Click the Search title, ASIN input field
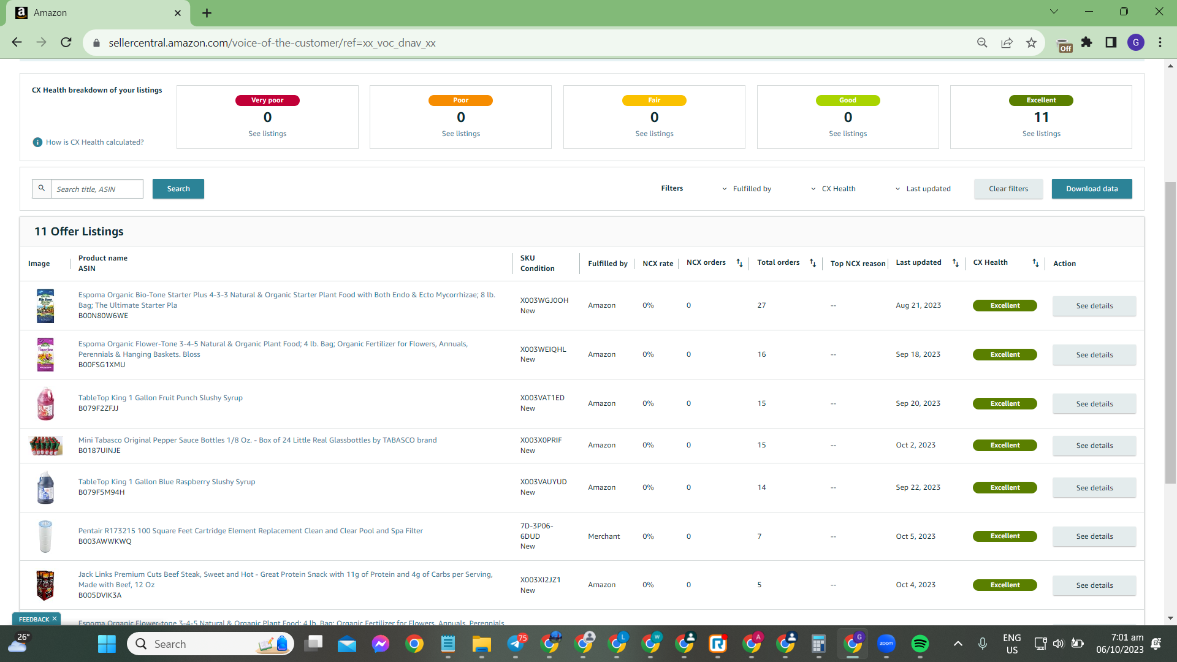This screenshot has width=1177, height=662. click(97, 189)
